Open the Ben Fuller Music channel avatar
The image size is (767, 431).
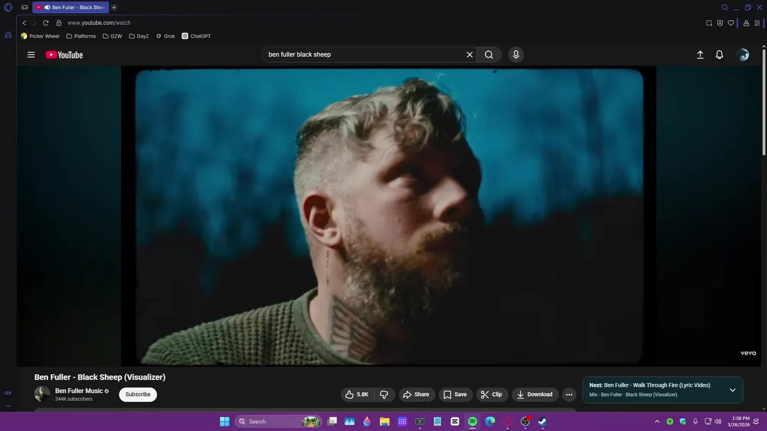coord(43,394)
